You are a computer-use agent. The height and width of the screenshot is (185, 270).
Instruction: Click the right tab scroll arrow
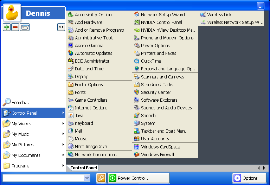click(x=264, y=168)
